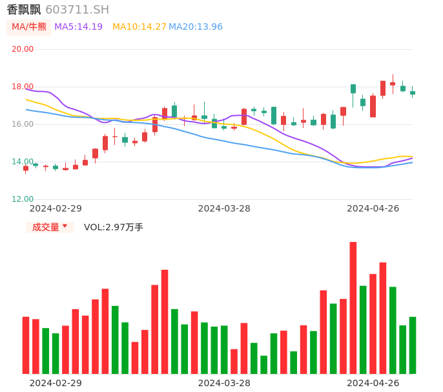Viewport: 443px width, 392px height.
Task: Click the yellow MA10:14.27 legend label
Action: click(x=139, y=27)
